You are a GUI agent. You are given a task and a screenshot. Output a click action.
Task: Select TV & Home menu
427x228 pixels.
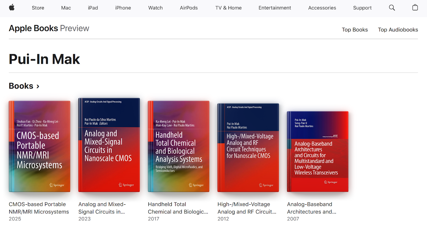[x=229, y=8]
